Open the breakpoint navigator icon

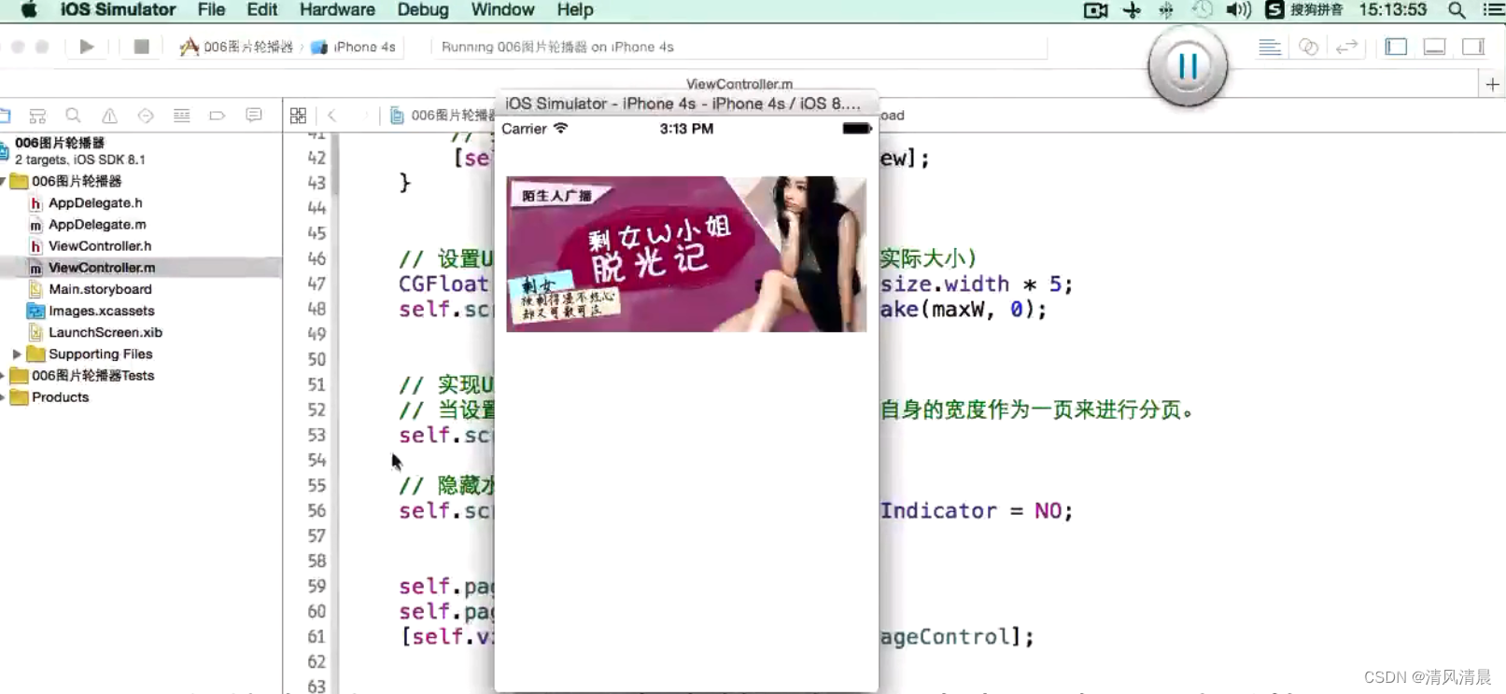(x=218, y=116)
